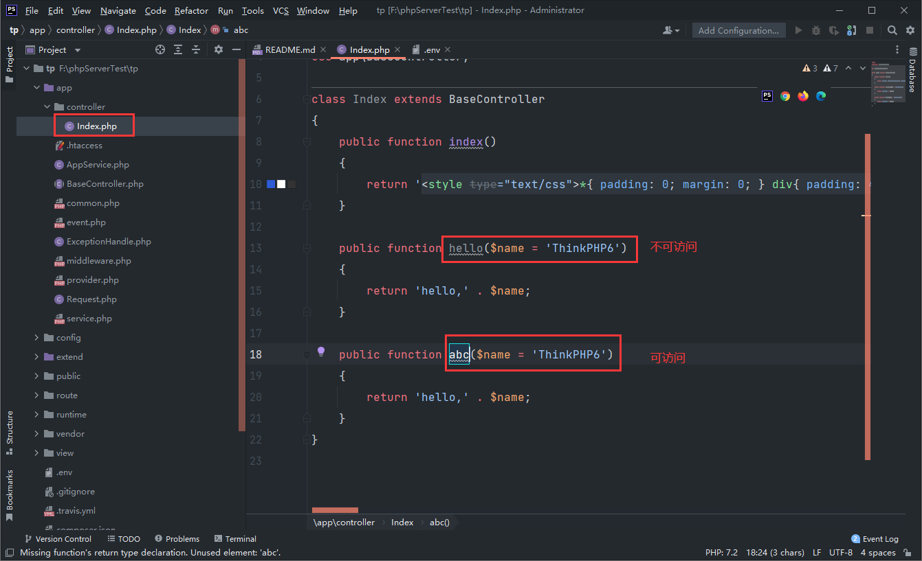Collapse the code fold on line 13
The width and height of the screenshot is (922, 561).
(x=306, y=248)
